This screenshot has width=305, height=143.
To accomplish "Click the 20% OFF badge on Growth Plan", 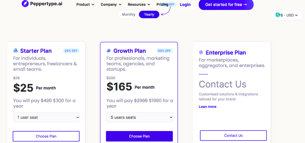I will [x=164, y=51].
